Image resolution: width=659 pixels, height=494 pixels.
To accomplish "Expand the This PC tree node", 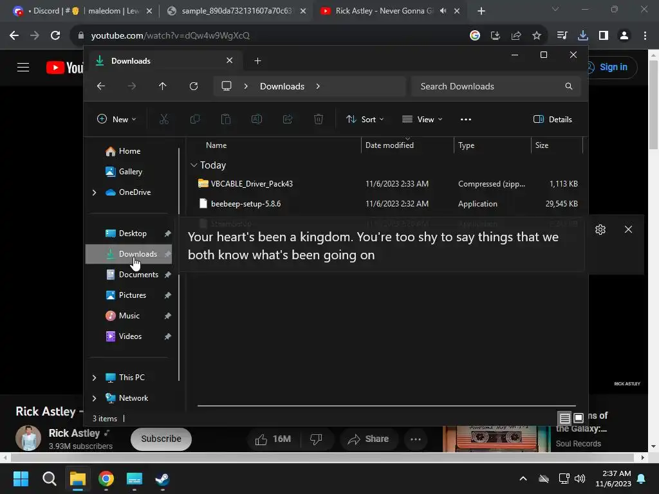I will tap(94, 378).
